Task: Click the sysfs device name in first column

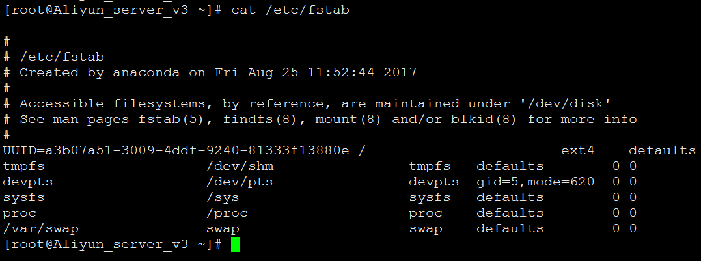Action: [23, 197]
